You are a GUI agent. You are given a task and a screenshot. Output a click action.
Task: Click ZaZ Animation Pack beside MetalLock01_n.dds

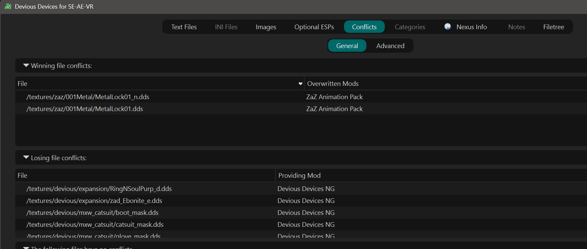point(334,97)
